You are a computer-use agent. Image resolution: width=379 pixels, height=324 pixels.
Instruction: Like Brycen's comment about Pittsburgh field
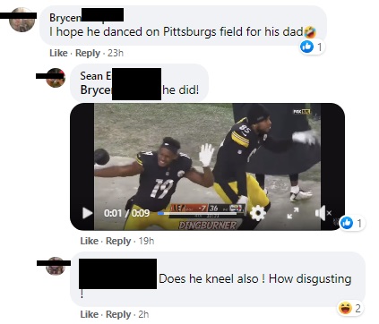coord(58,53)
